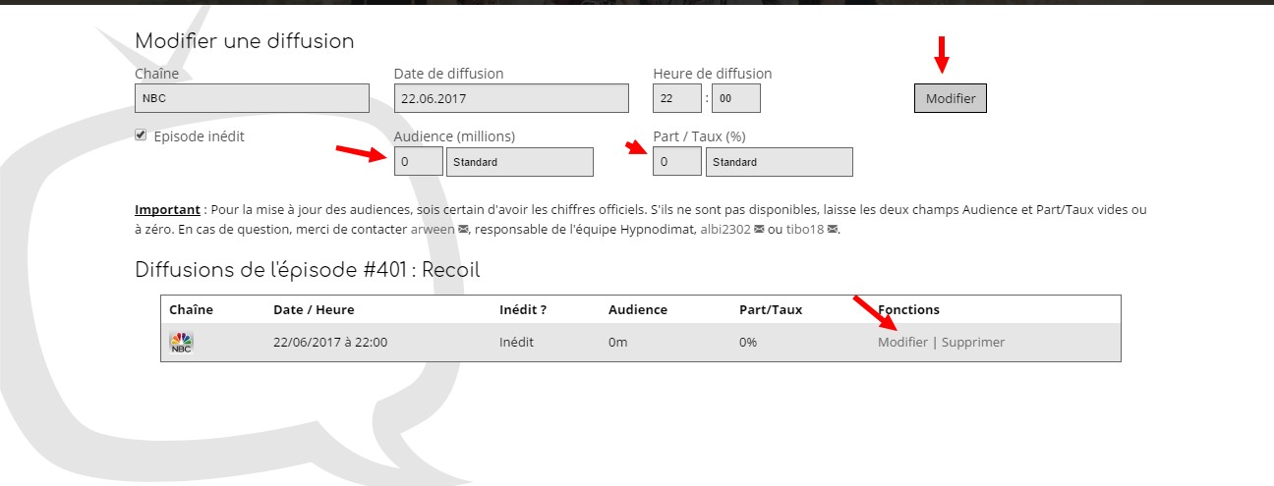Click the Chaîne column header
The width and height of the screenshot is (1274, 486).
point(191,309)
